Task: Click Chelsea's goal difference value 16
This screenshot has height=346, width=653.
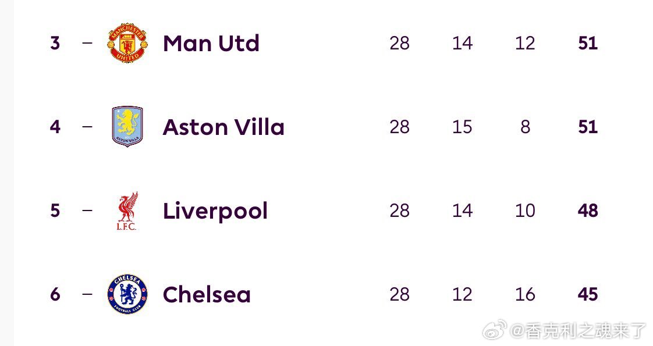Action: tap(525, 294)
